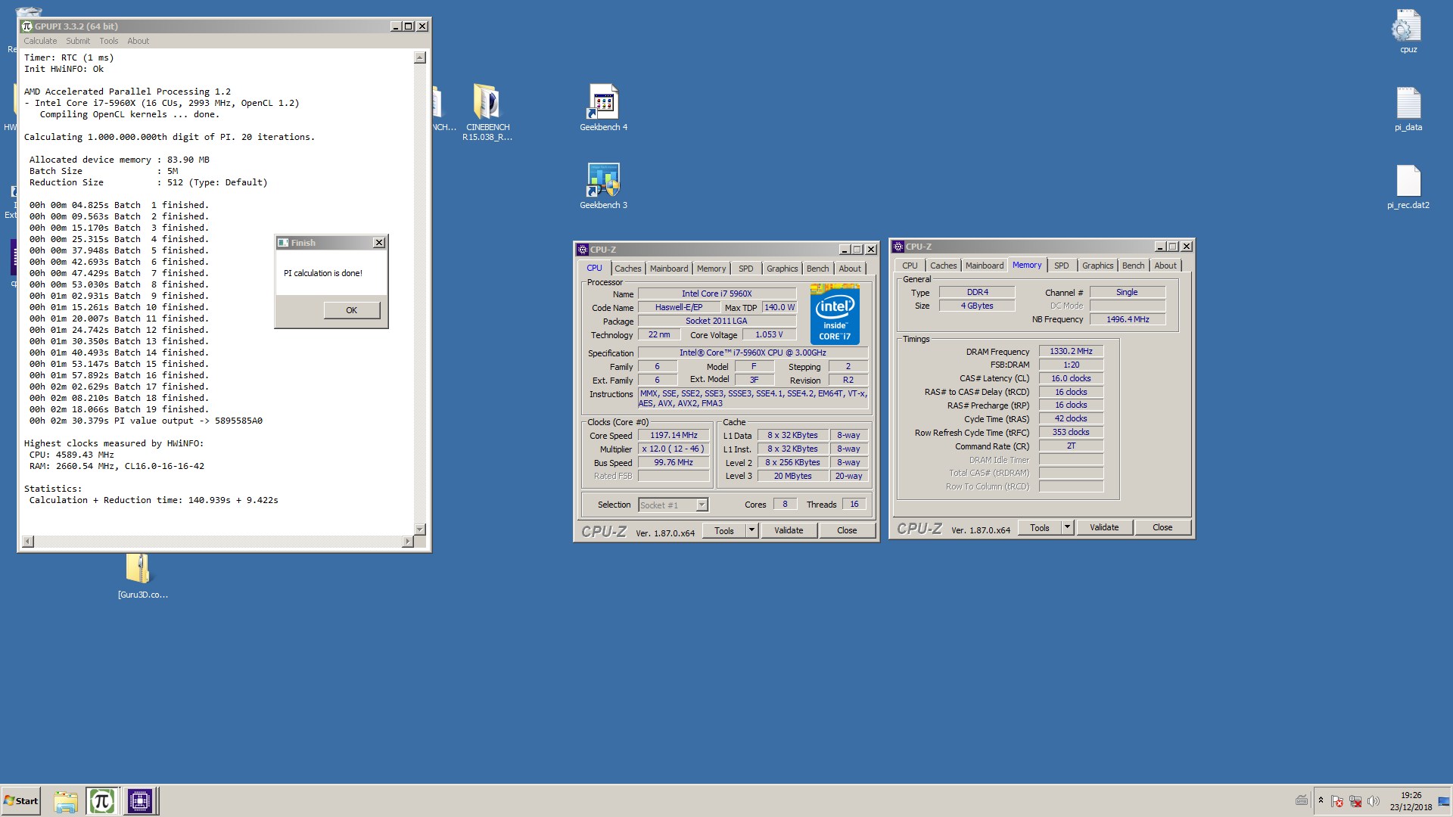Click the show desktop button on taskbar
Screen dimensions: 1453x817
pos(1444,800)
